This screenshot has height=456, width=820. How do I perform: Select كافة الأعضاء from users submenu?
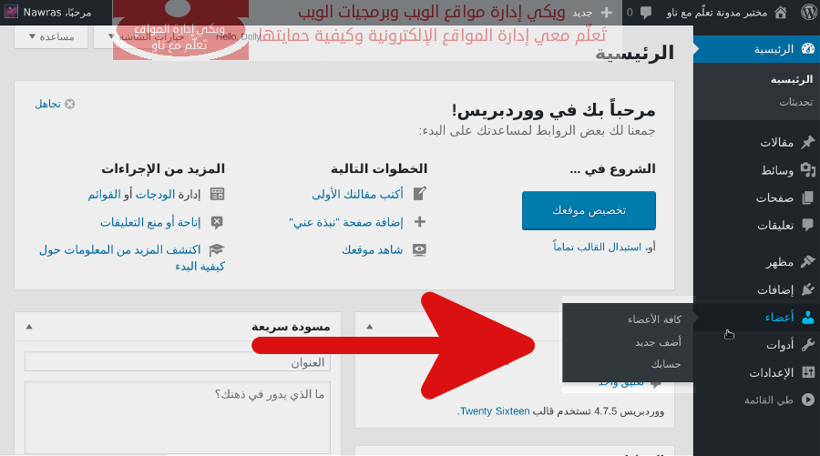654,319
